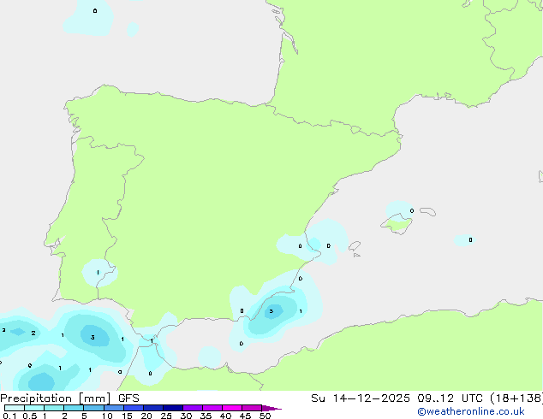Select legend swatch between 0.1 and 0.5
The height and width of the screenshot is (419, 543).
coord(15,408)
